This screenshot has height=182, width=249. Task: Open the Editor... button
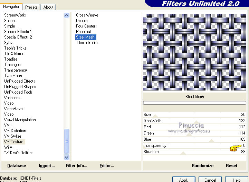pyautogui.click(x=107, y=166)
